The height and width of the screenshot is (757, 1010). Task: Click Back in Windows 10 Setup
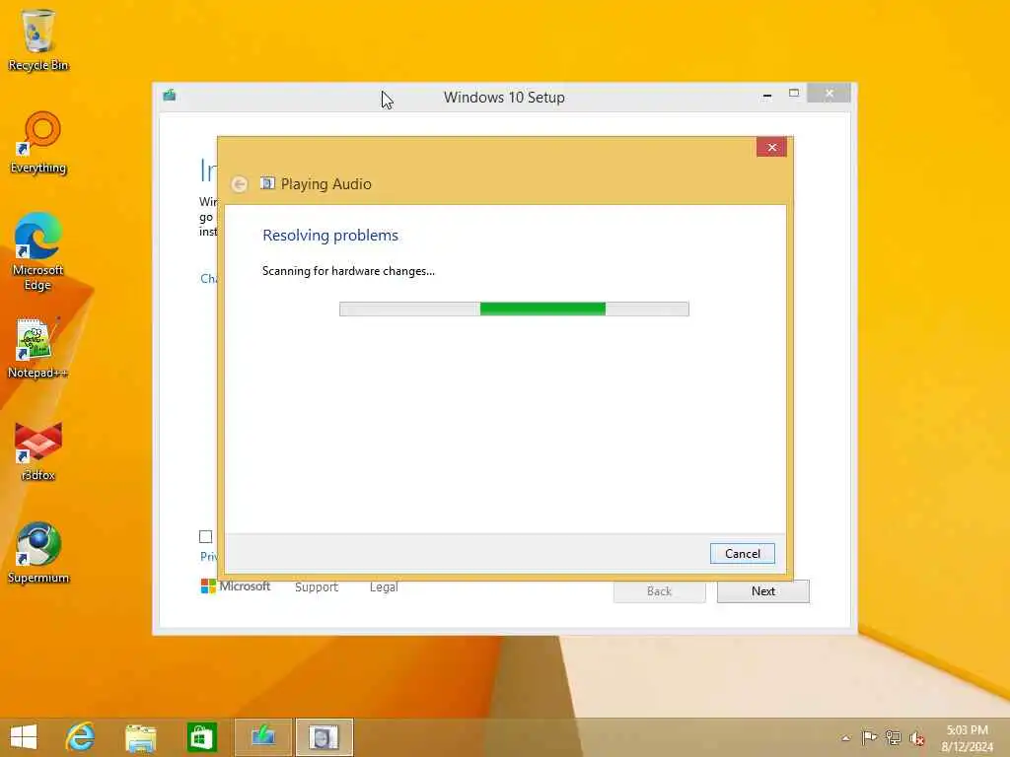coord(659,591)
